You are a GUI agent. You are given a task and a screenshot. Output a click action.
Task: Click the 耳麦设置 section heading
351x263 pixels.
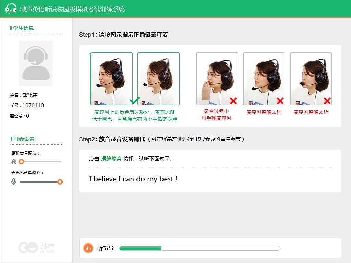[24, 139]
